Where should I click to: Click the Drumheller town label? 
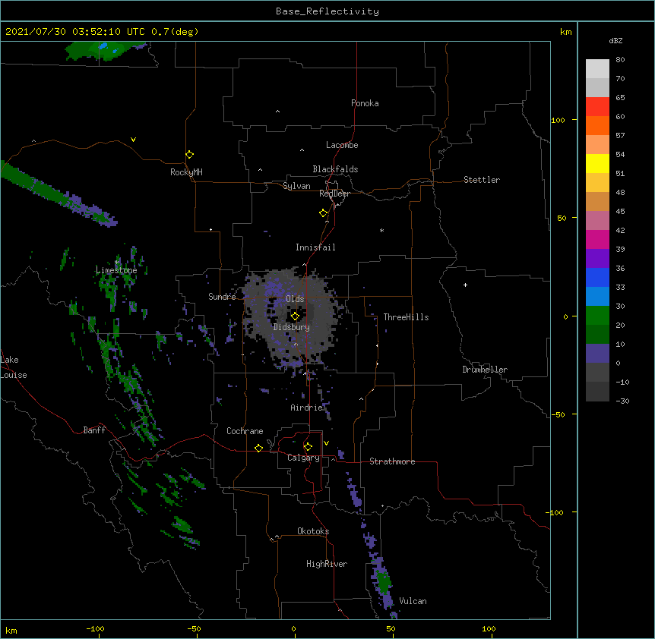(485, 370)
